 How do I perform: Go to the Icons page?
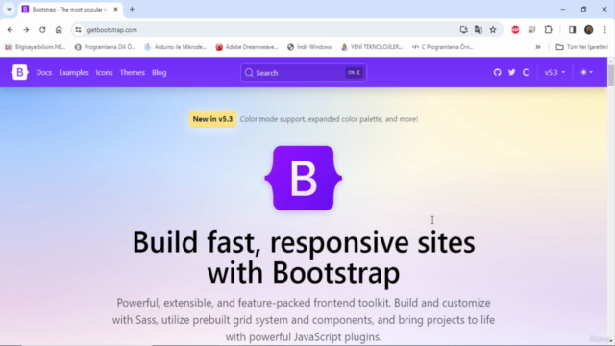105,73
